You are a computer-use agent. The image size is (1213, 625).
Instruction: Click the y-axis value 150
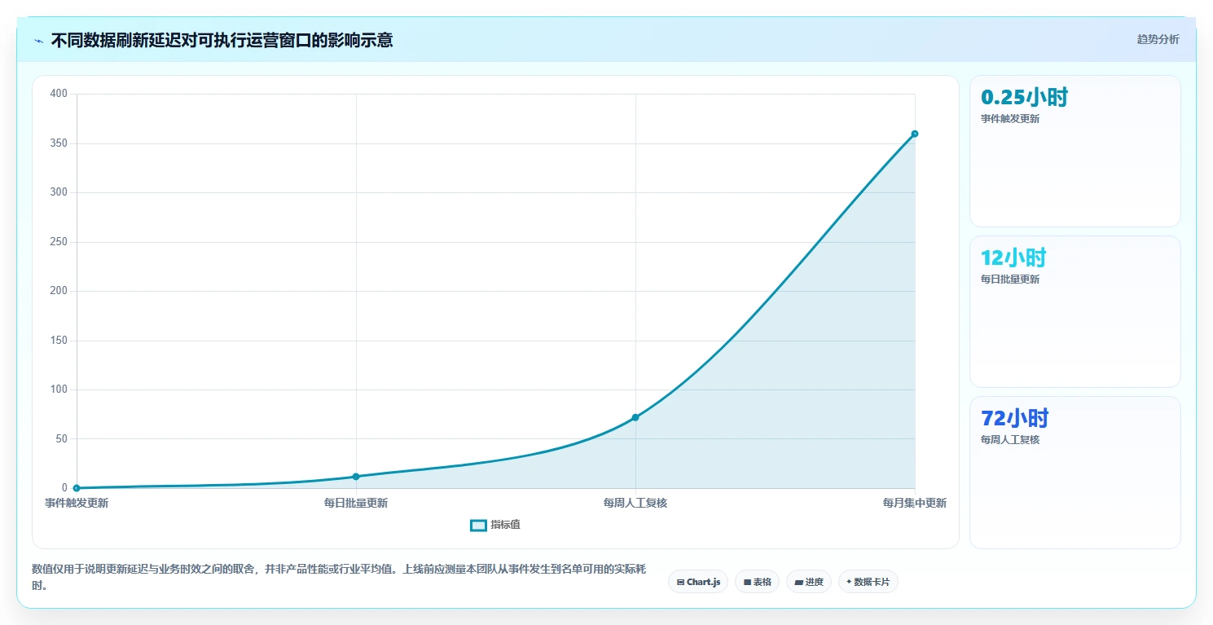[x=59, y=341]
